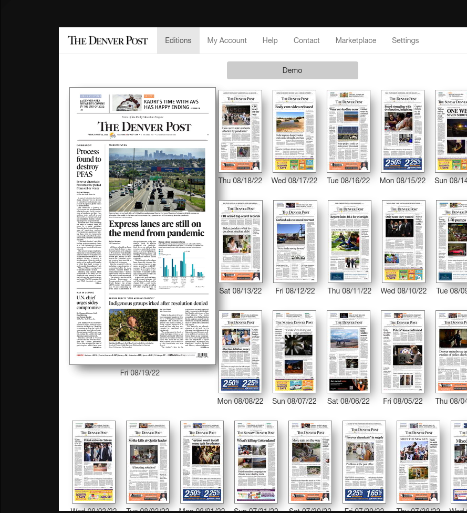Open the 'Meet the new guy' edition thumbnail
The height and width of the screenshot is (513, 467).
pyautogui.click(x=418, y=462)
